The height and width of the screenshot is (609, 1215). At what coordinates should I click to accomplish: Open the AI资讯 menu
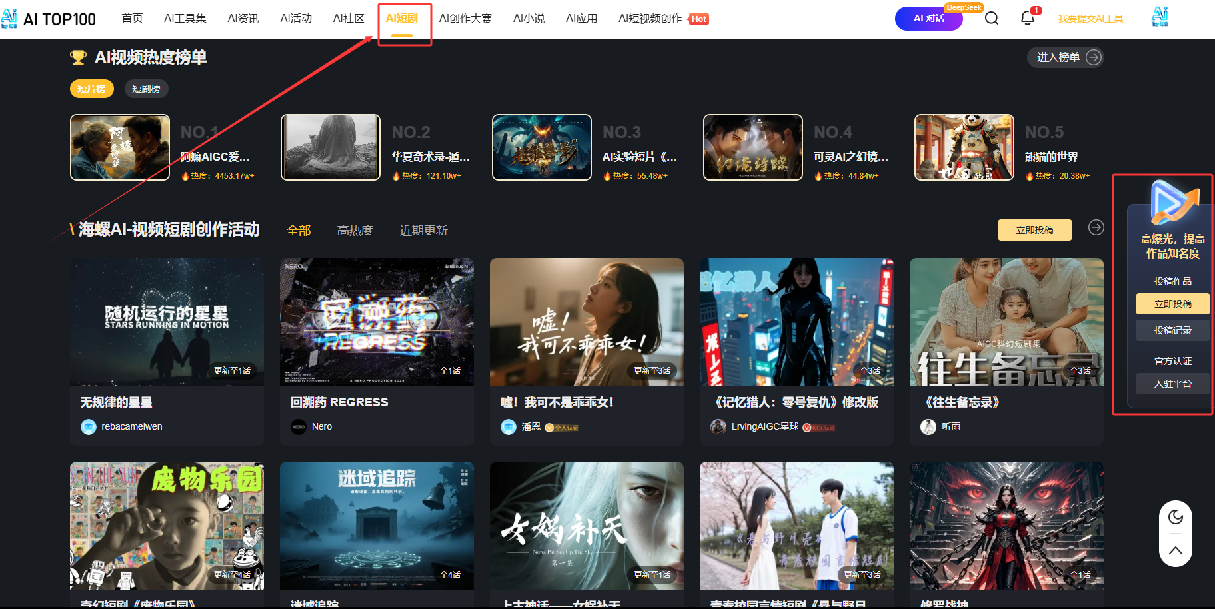[243, 19]
